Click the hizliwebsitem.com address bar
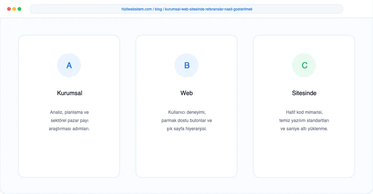The width and height of the screenshot is (373, 194). click(x=186, y=9)
